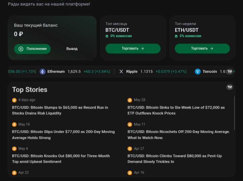Open story Bitcoin Knocks Out $80,000

[x=61, y=159]
